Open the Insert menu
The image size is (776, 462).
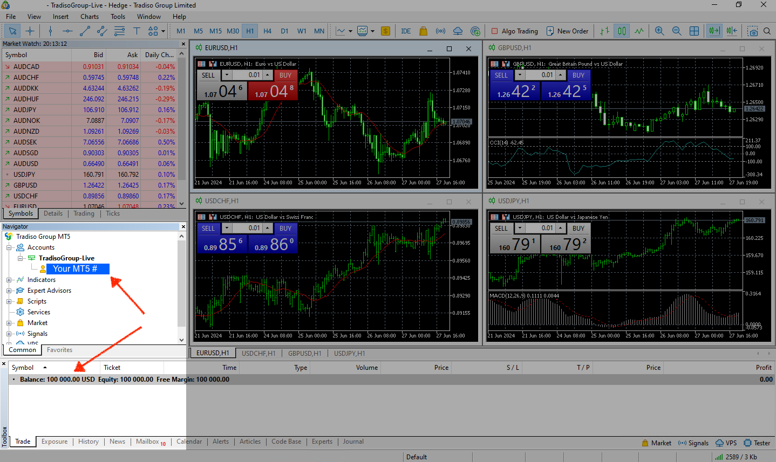click(x=60, y=16)
